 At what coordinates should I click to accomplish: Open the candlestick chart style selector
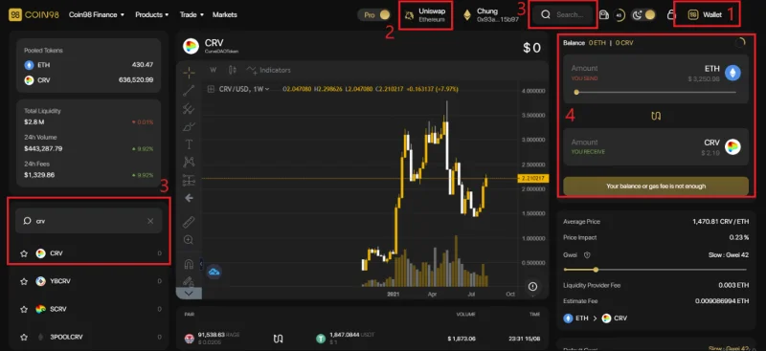click(232, 70)
